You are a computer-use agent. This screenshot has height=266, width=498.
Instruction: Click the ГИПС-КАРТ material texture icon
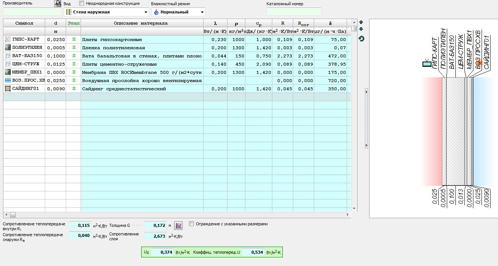tap(8, 40)
